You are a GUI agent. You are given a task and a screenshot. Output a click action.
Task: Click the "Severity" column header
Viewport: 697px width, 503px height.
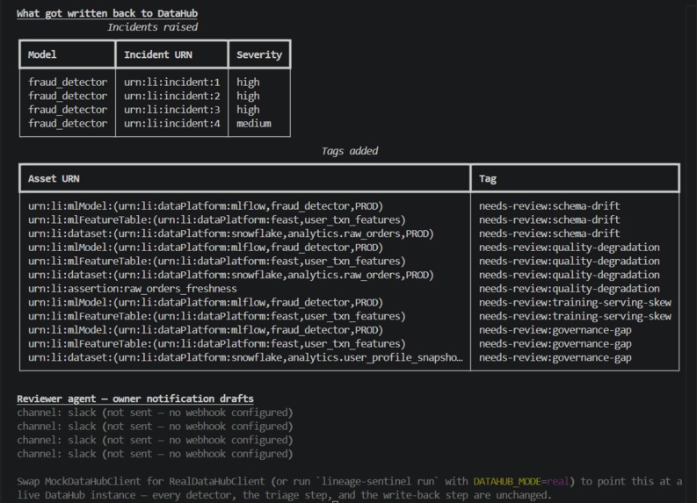(x=259, y=54)
